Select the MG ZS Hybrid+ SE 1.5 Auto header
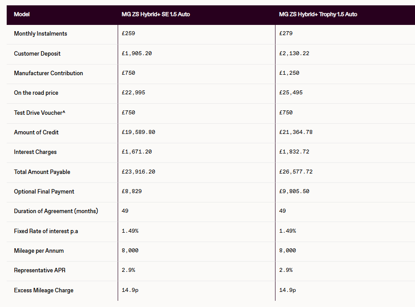This screenshot has height=307, width=415. [x=156, y=14]
